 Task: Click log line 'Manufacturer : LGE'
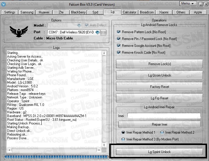tap(20, 79)
